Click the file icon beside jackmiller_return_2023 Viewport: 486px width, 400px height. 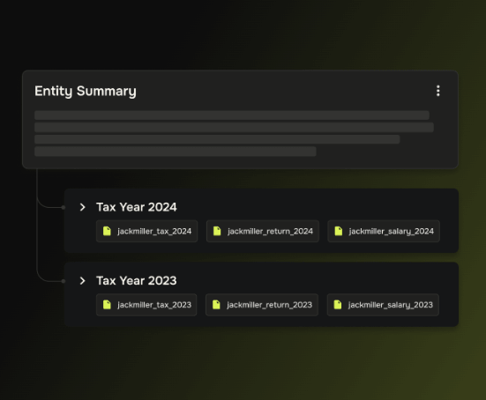216,305
